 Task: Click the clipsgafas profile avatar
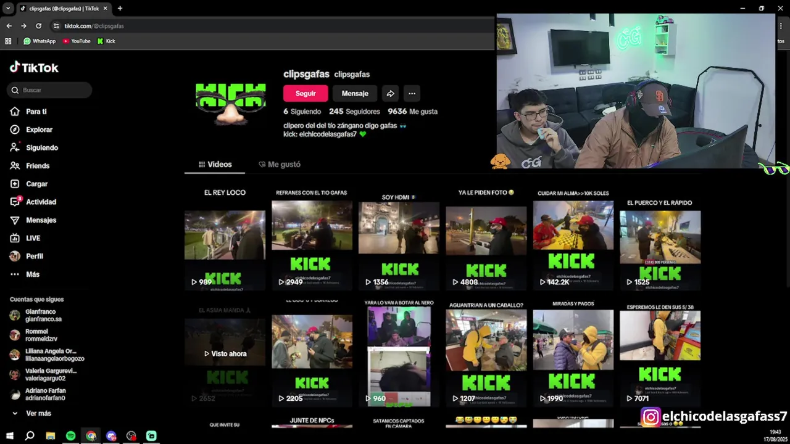click(231, 103)
